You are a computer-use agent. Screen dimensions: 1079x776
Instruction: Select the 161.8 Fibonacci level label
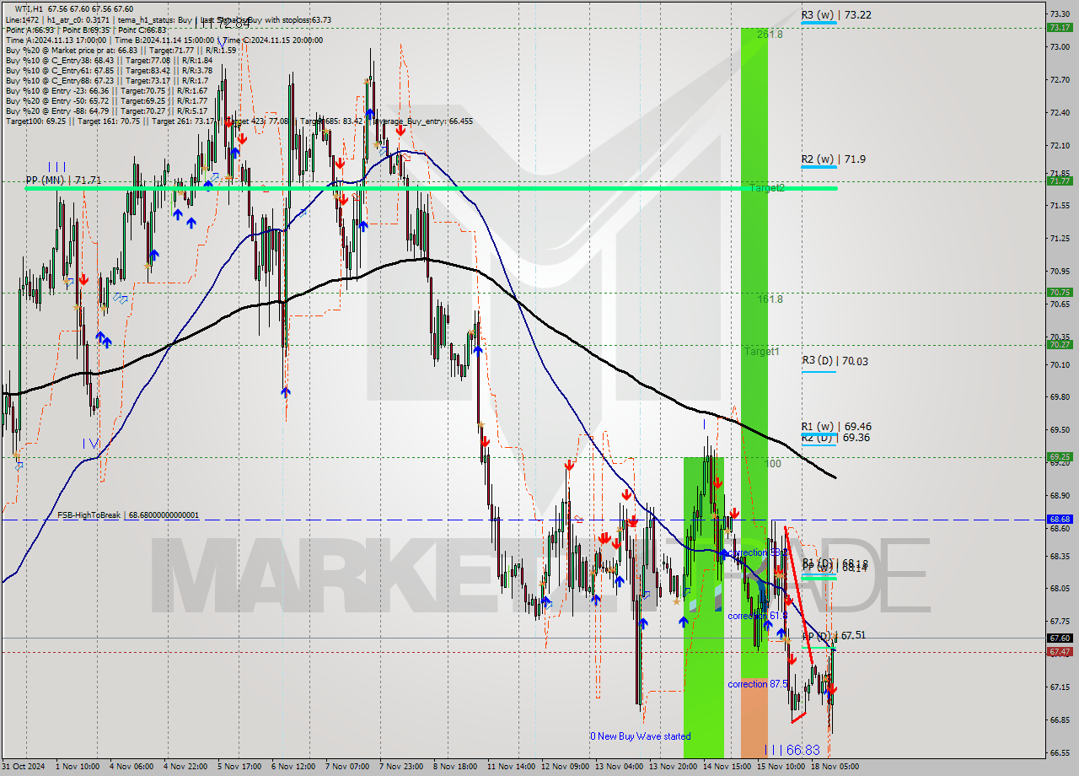pyautogui.click(x=770, y=299)
